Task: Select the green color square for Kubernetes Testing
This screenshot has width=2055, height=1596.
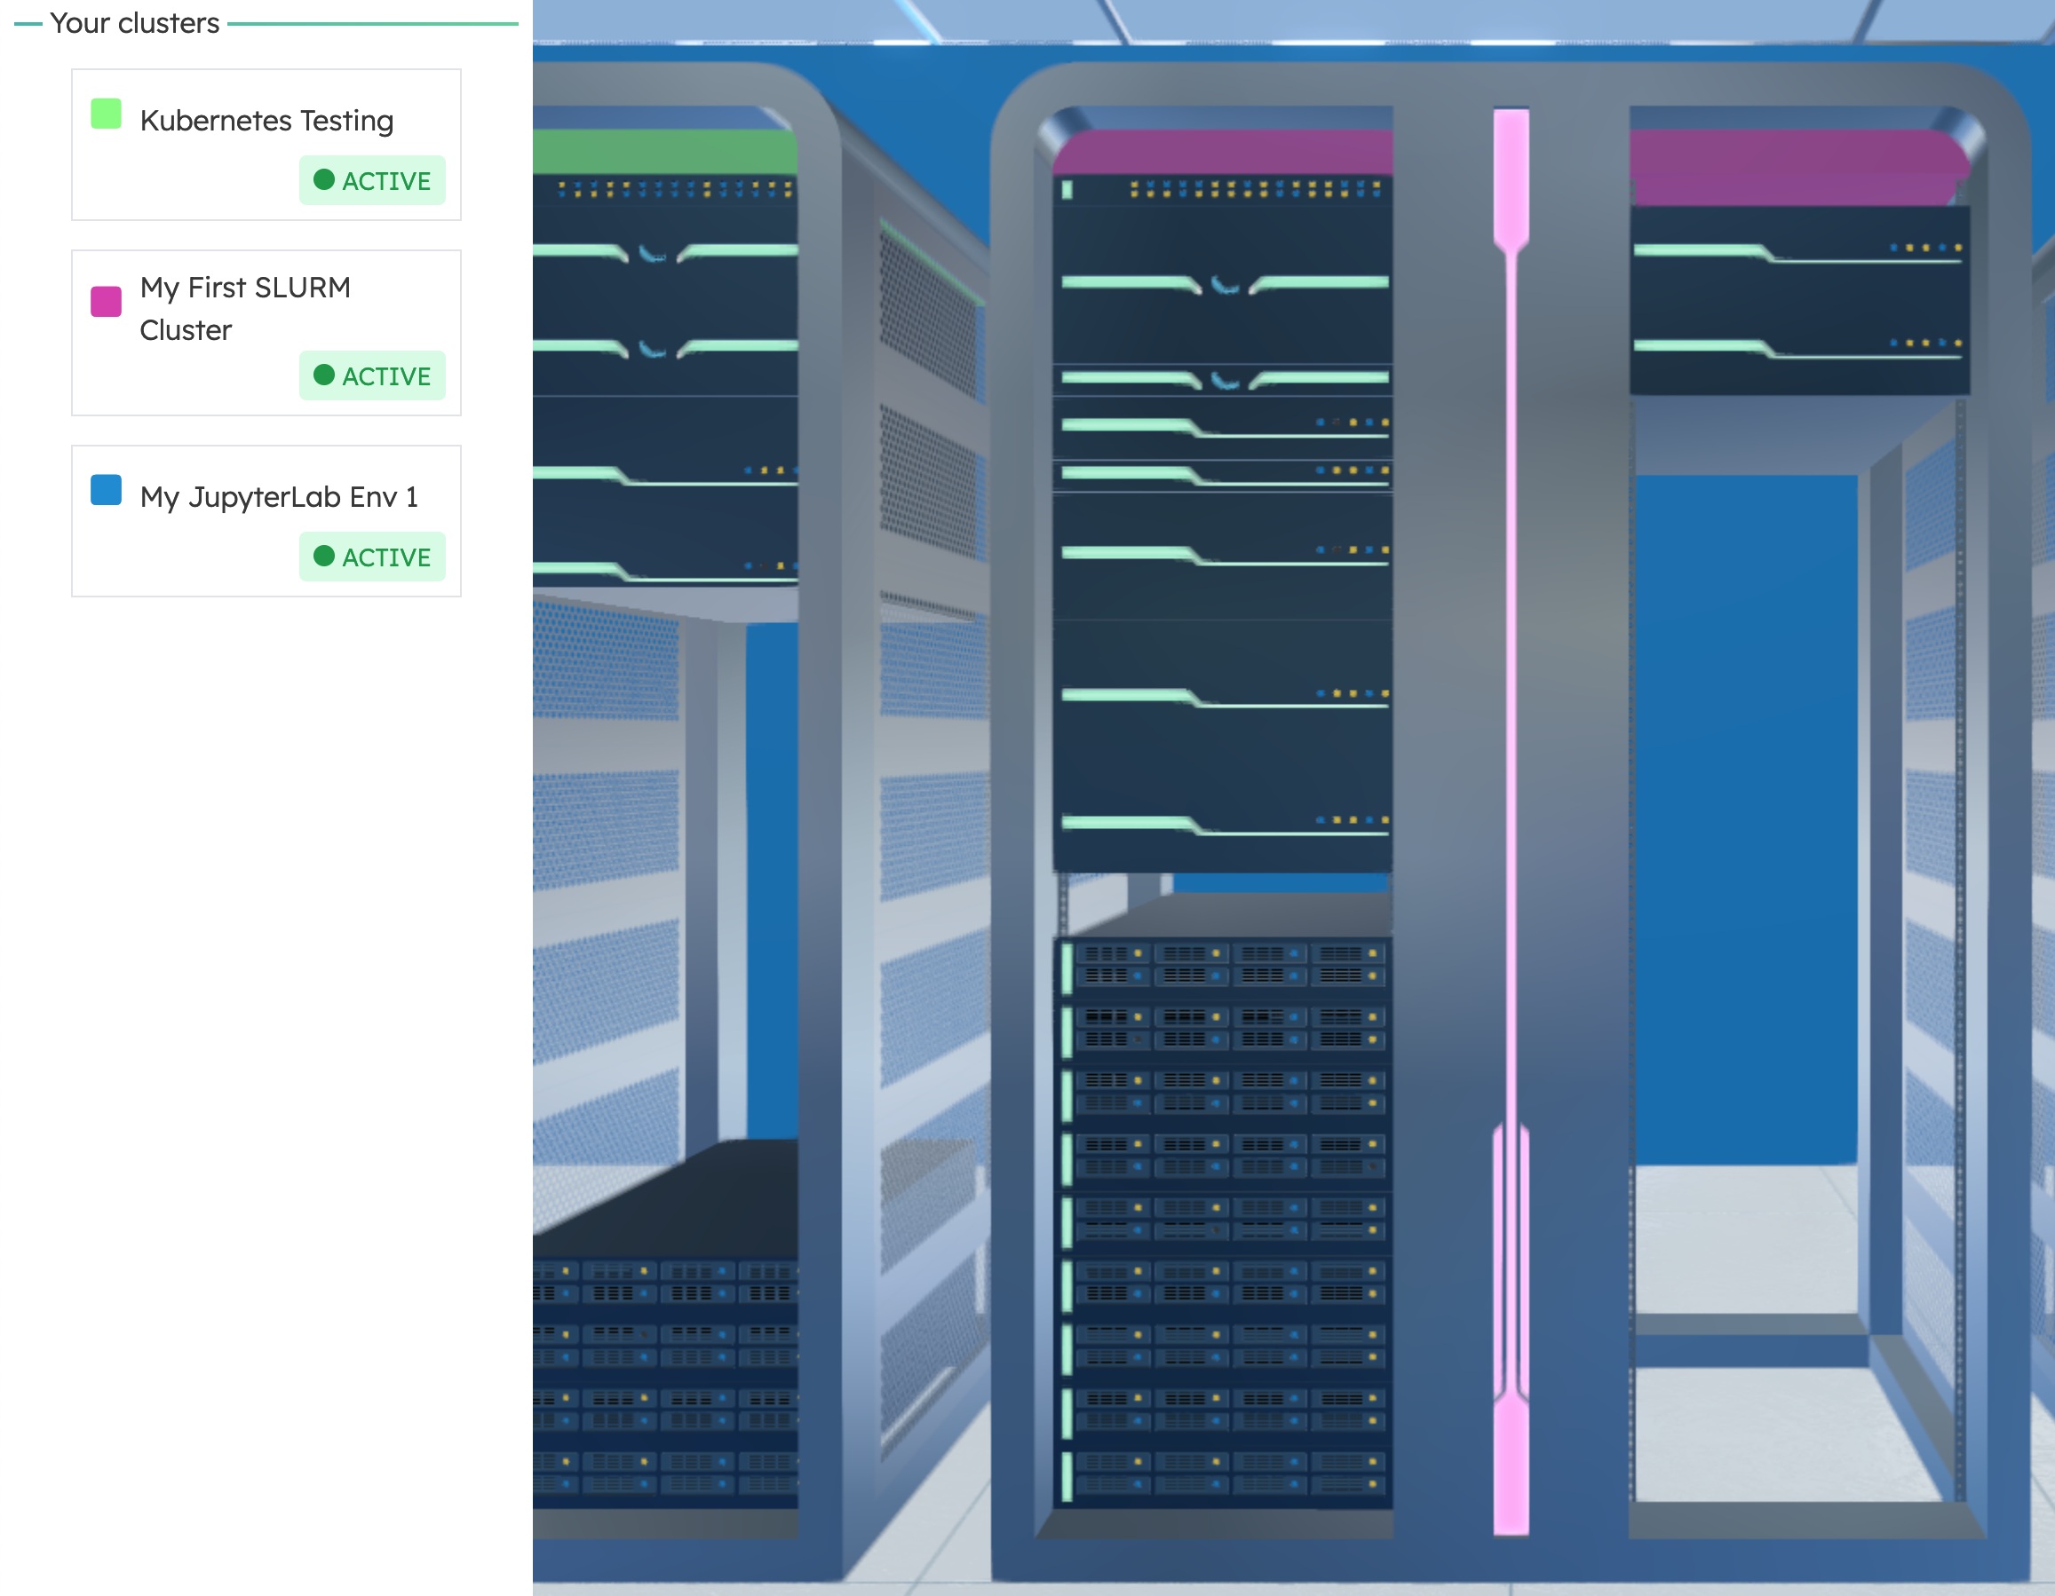Action: pyautogui.click(x=106, y=113)
